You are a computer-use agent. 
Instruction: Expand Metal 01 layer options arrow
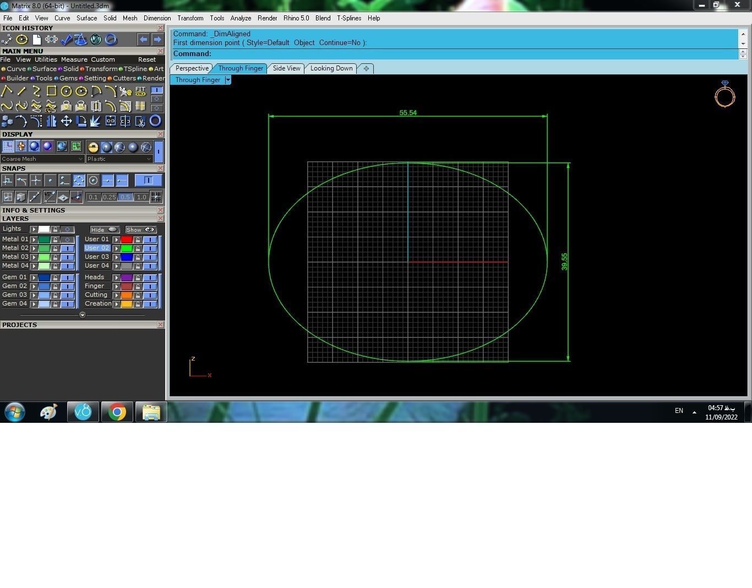click(x=34, y=239)
